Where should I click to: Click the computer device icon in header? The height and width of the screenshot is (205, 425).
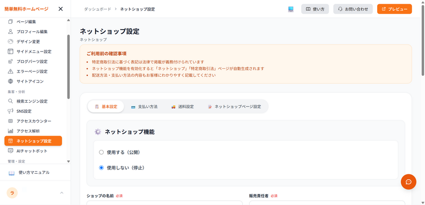pyautogui.click(x=291, y=9)
